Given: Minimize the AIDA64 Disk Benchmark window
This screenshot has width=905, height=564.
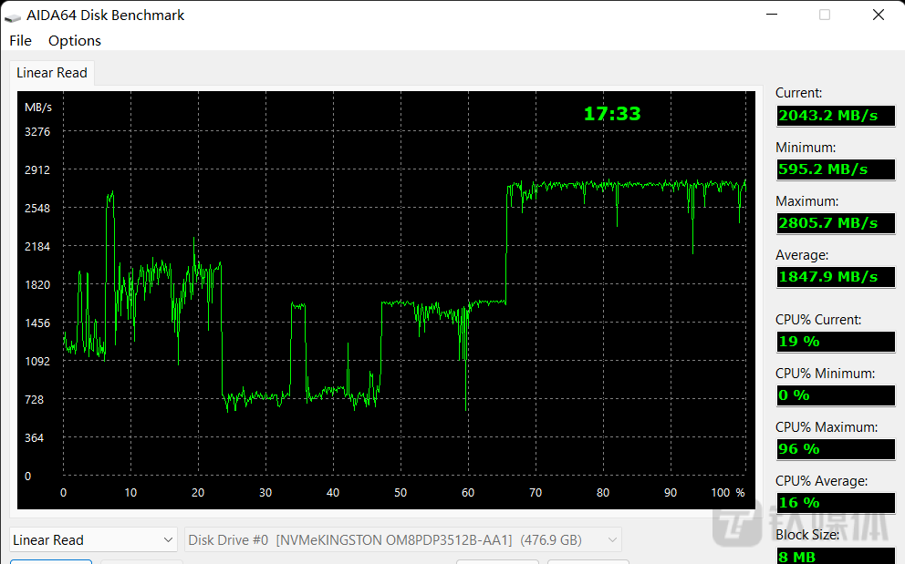Looking at the screenshot, I should pos(772,15).
